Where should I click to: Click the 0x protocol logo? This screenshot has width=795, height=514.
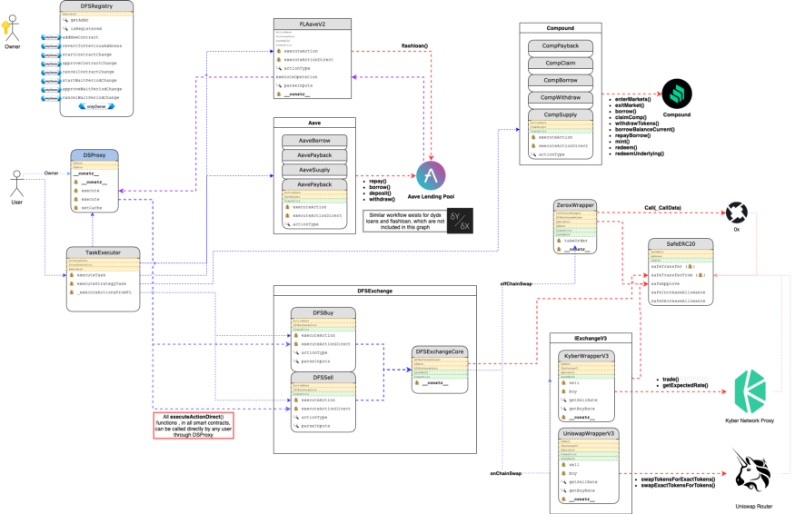pos(736,213)
